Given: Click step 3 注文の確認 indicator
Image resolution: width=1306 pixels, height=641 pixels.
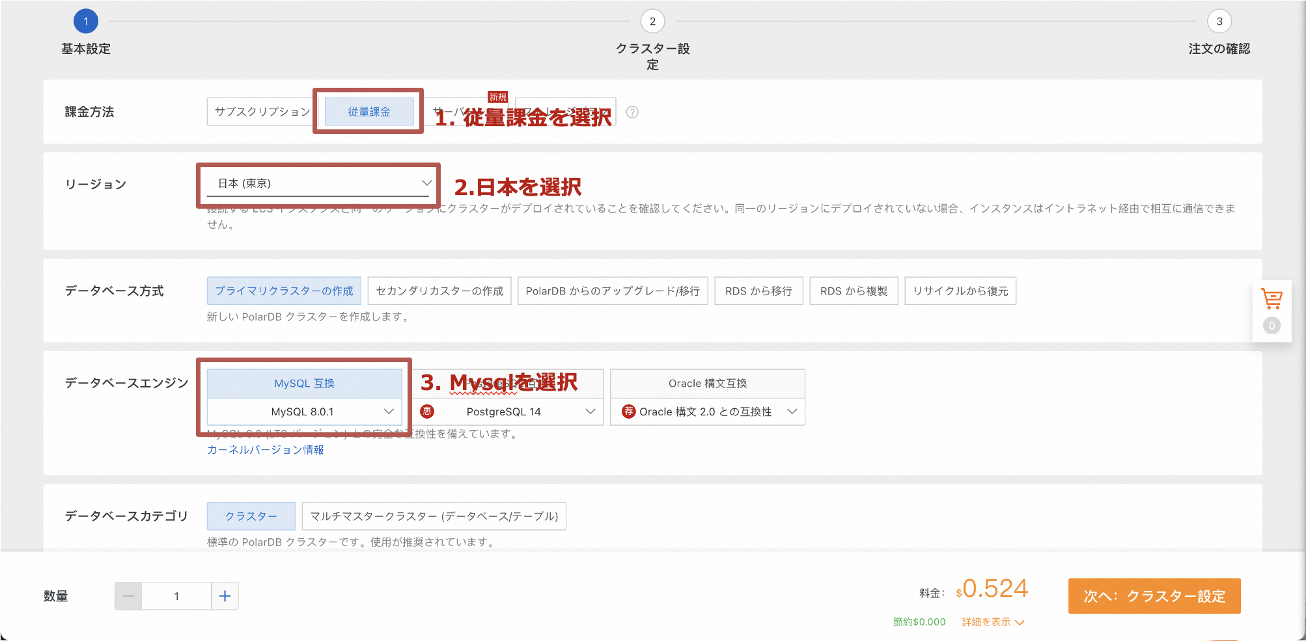Looking at the screenshot, I should [x=1219, y=21].
